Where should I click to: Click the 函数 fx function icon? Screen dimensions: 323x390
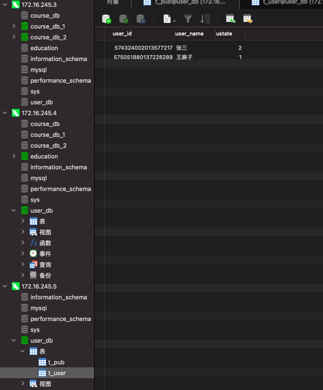click(33, 243)
